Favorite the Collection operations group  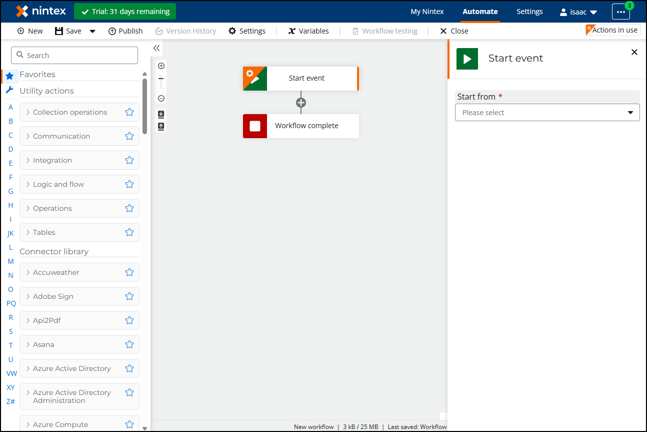[129, 112]
